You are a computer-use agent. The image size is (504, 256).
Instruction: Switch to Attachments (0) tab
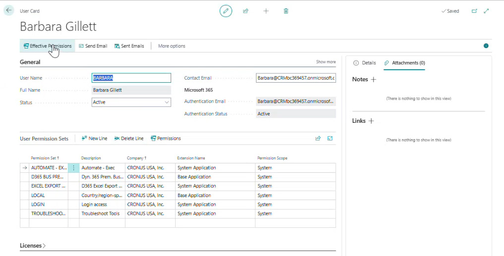[404, 63]
